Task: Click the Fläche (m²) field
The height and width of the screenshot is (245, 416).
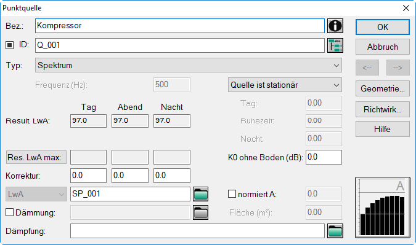Action: [324, 212]
